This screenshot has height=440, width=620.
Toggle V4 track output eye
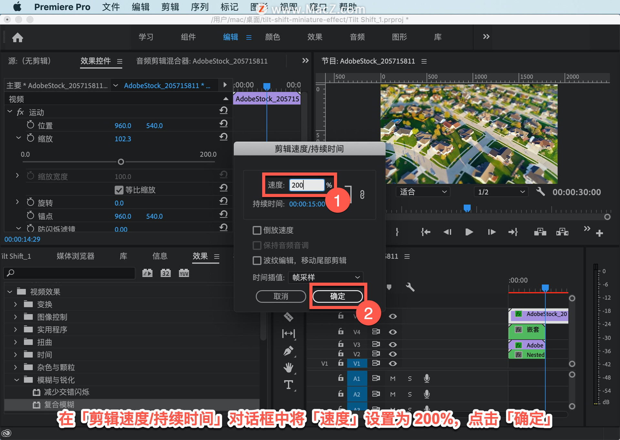(393, 332)
